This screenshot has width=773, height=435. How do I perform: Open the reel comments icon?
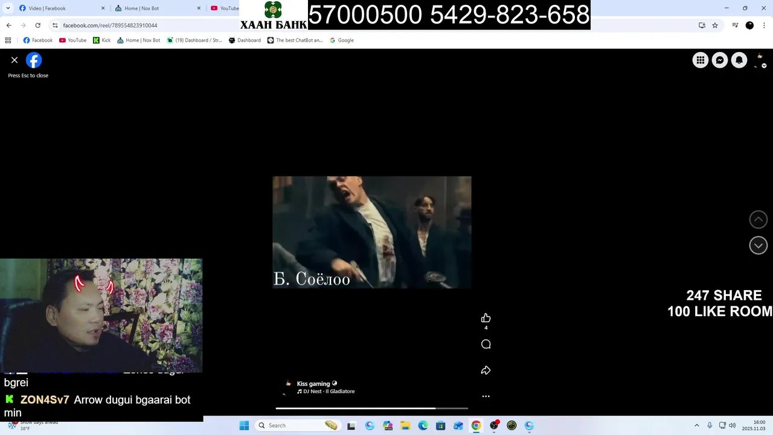pos(486,344)
